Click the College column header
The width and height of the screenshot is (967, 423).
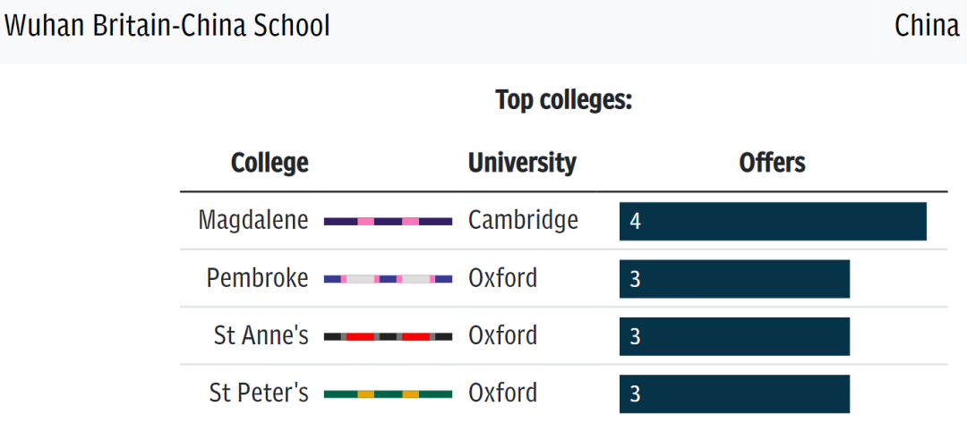click(x=270, y=163)
